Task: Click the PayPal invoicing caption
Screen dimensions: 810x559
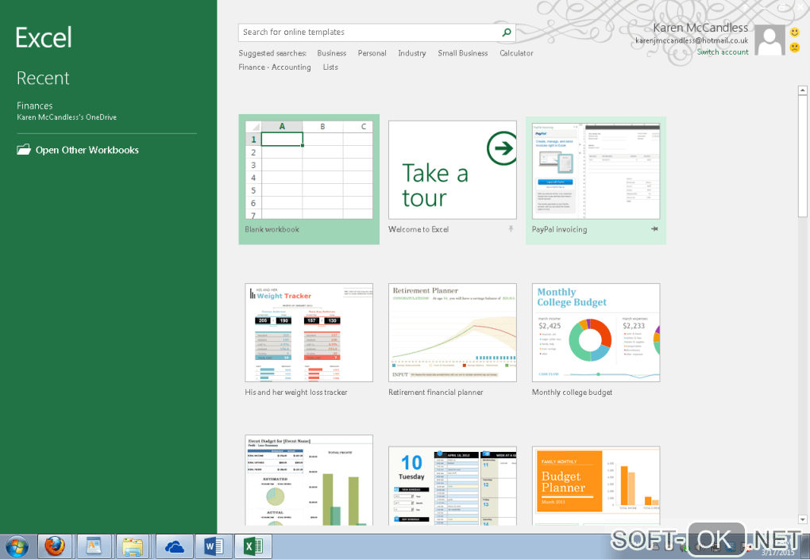Action: (560, 229)
